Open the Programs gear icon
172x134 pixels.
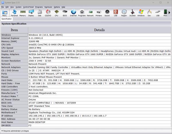[x=82, y=13]
